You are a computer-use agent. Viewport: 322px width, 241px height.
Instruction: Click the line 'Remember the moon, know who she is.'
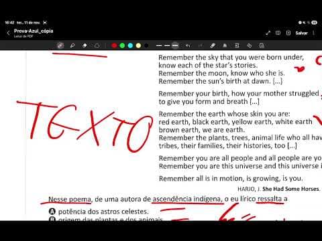pos(221,73)
